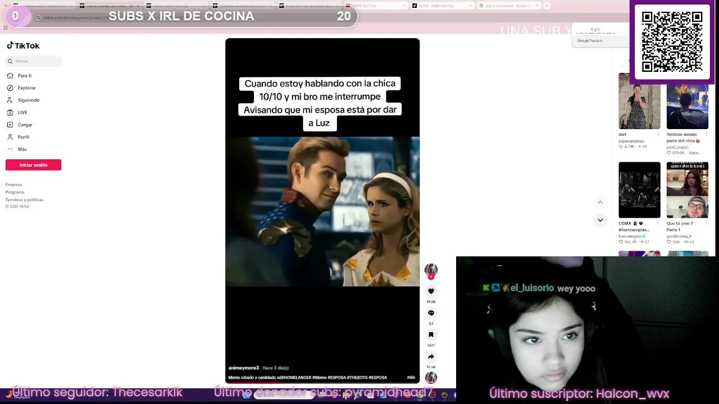
Task: Open the LIVE section
Action: click(22, 113)
